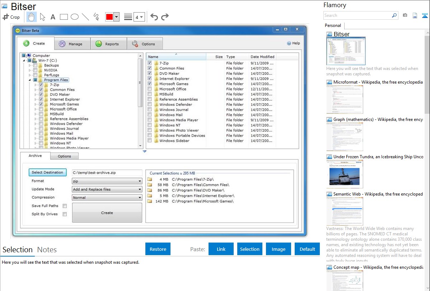Screen dimensions: 430x291
Task: Paste as Link button
Action: pyautogui.click(x=221, y=249)
